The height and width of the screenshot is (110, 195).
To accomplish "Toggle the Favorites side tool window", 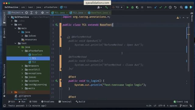I will pos(4,90).
